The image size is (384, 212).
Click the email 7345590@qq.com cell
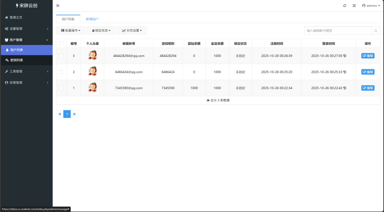point(129,88)
